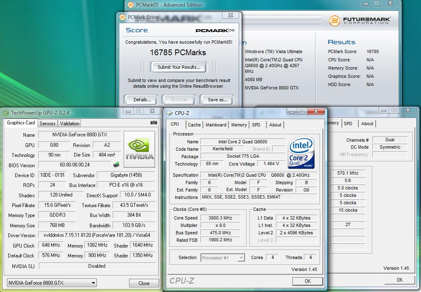Click GPU-Z screenshot camera icon

pos(153,123)
